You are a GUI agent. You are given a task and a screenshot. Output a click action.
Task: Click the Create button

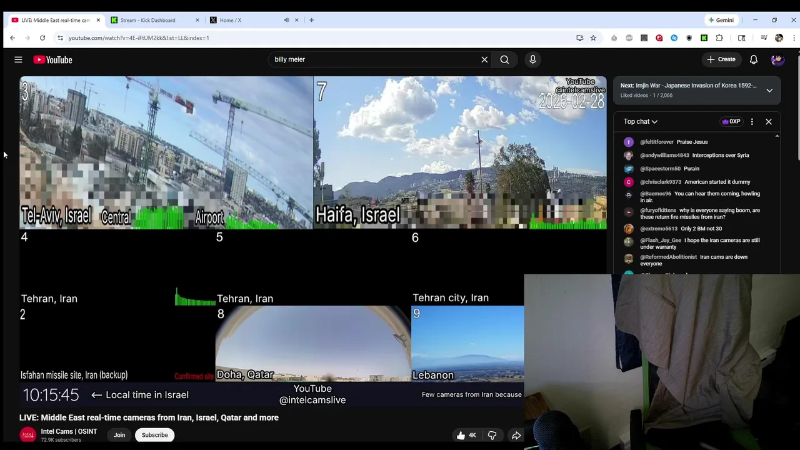(x=721, y=59)
